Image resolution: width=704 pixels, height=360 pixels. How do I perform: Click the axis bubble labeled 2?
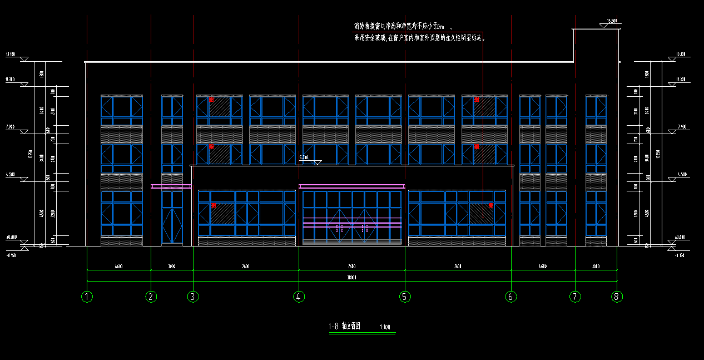click(x=151, y=297)
